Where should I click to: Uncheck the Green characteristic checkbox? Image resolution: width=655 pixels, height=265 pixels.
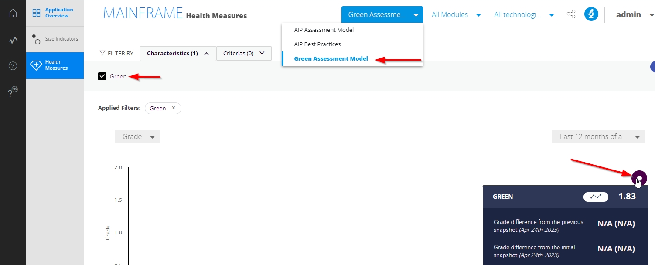point(102,76)
